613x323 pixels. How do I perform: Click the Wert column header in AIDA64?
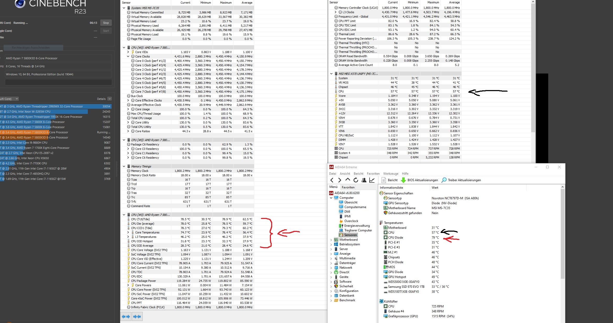point(478,188)
